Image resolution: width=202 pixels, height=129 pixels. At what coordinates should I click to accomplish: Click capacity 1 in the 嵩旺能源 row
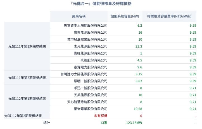[141, 53]
